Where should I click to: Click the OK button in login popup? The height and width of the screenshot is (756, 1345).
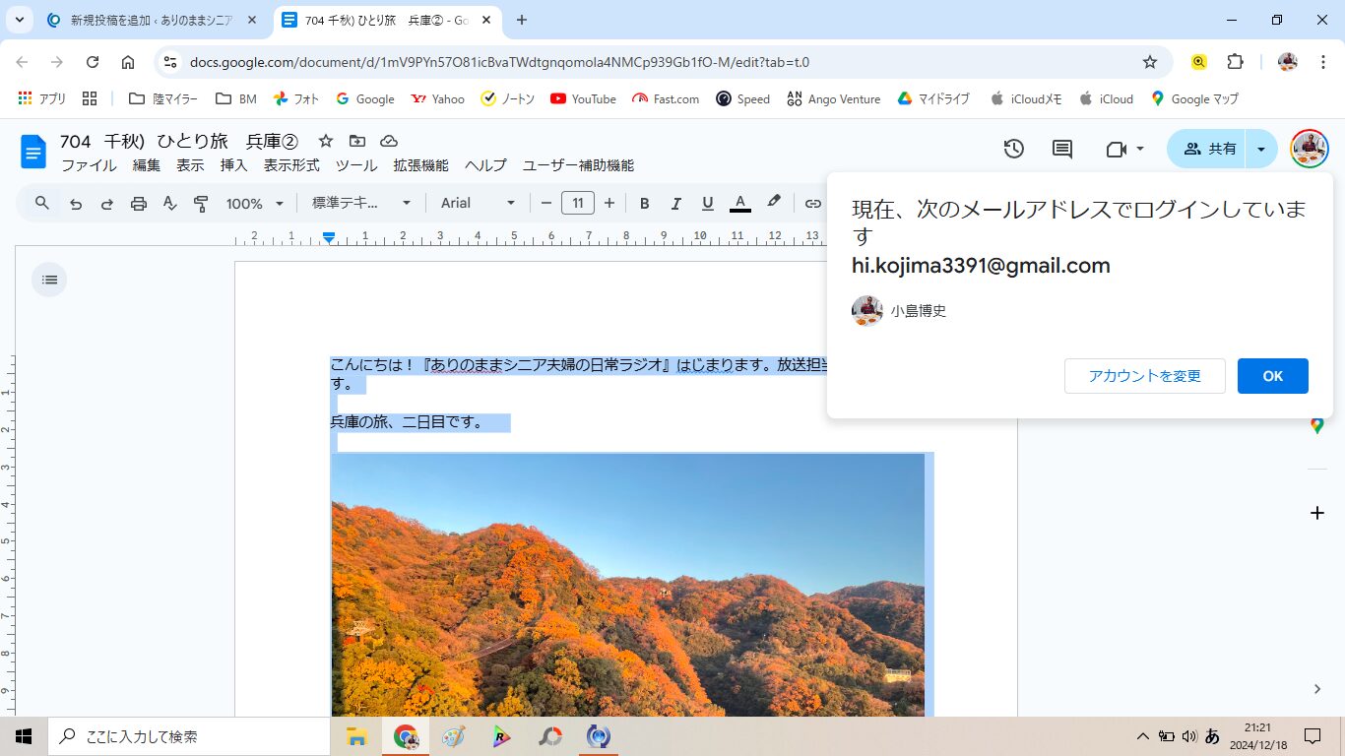1272,376
